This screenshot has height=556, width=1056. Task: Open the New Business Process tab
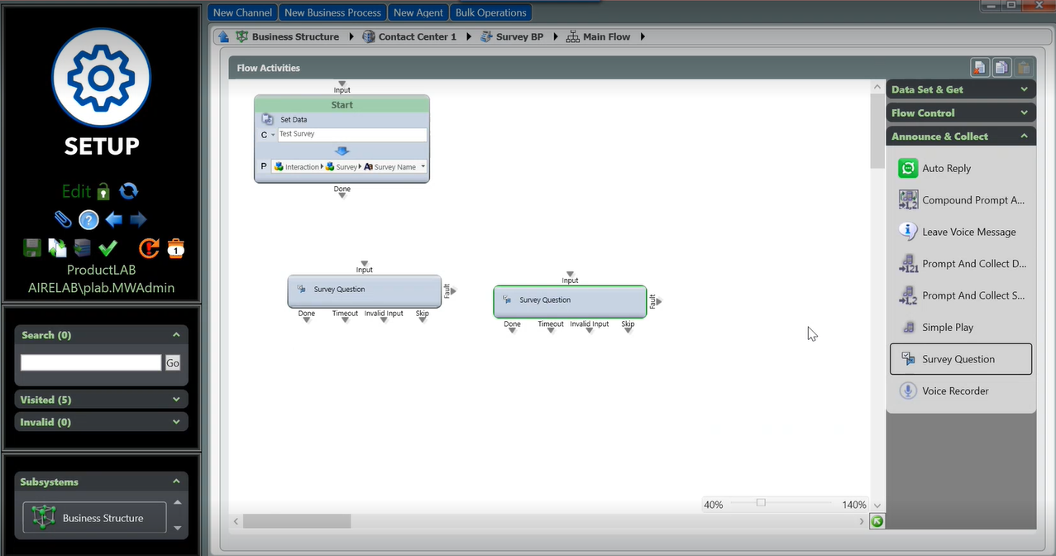pyautogui.click(x=332, y=12)
